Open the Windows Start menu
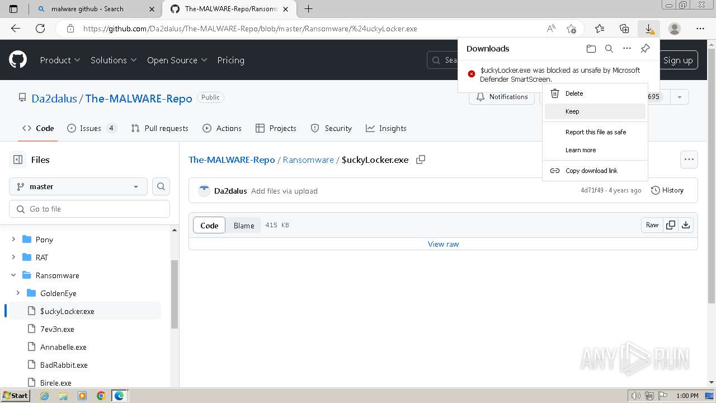The width and height of the screenshot is (716, 403). coord(15,395)
